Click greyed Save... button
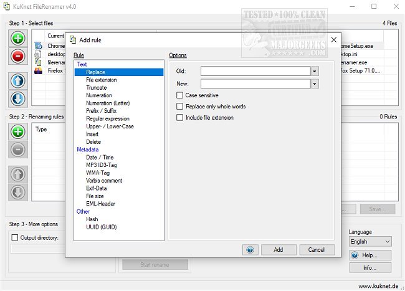The height and width of the screenshot is (291, 405). coord(378,209)
